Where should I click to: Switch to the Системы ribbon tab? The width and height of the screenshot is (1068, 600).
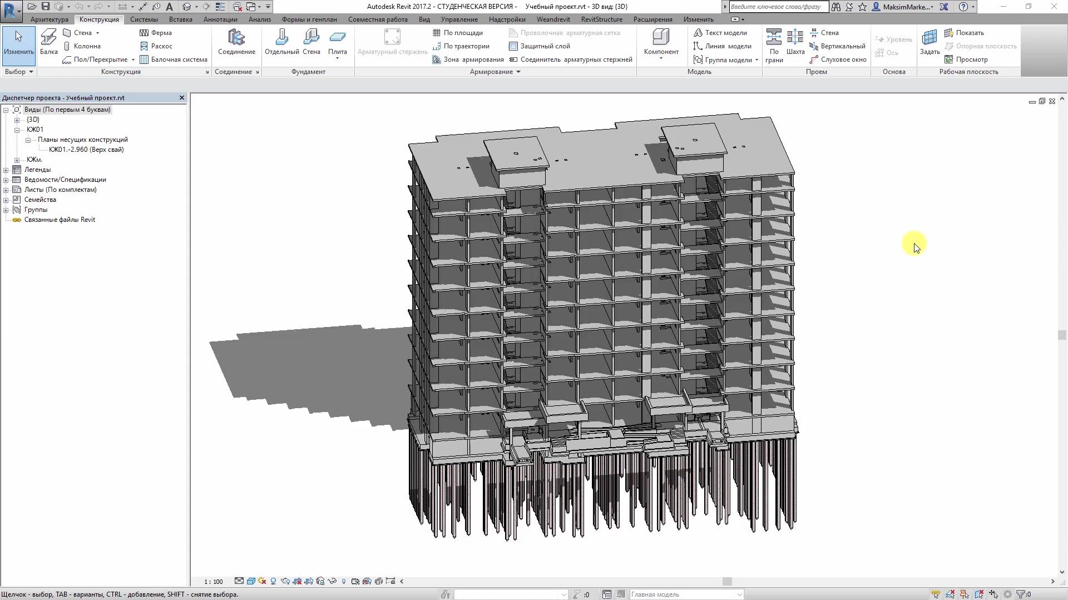coord(144,19)
